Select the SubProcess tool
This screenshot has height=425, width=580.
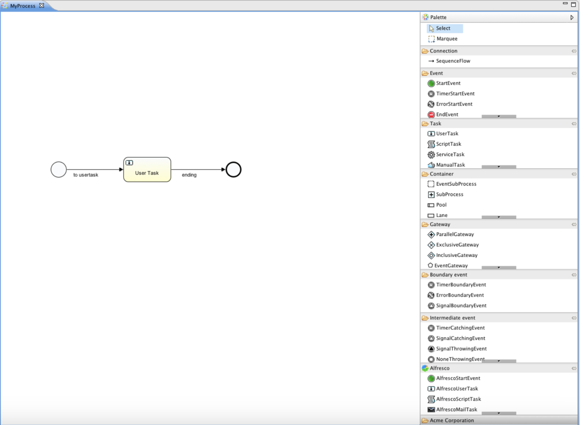click(445, 194)
